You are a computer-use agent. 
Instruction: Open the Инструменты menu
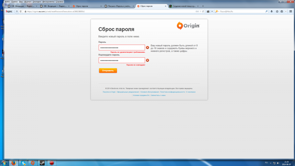48,2
